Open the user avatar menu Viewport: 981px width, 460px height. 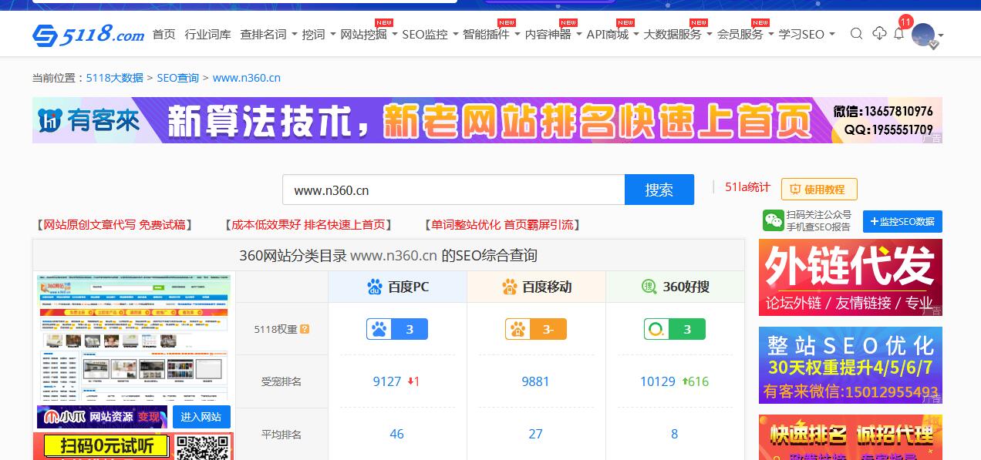coord(926,35)
